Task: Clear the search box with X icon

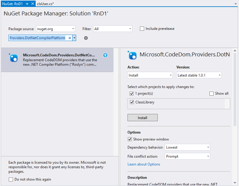Action: [70, 38]
